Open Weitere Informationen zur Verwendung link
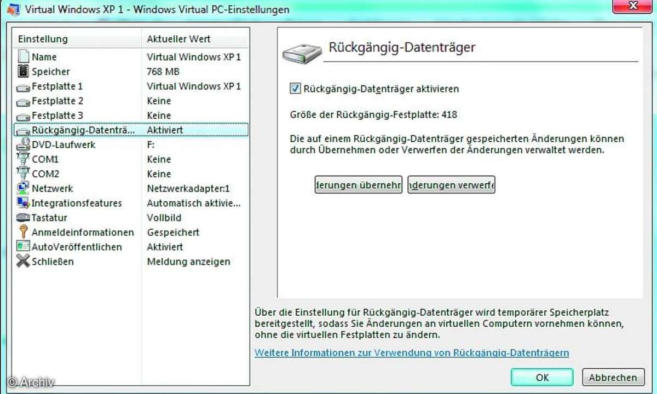Viewport: 657px width, 394px height. (412, 353)
